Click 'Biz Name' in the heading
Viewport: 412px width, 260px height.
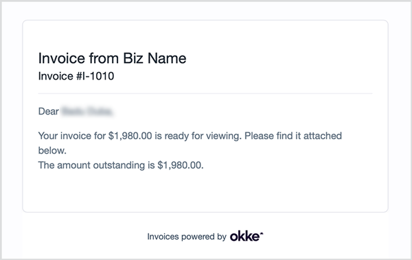[x=154, y=58]
